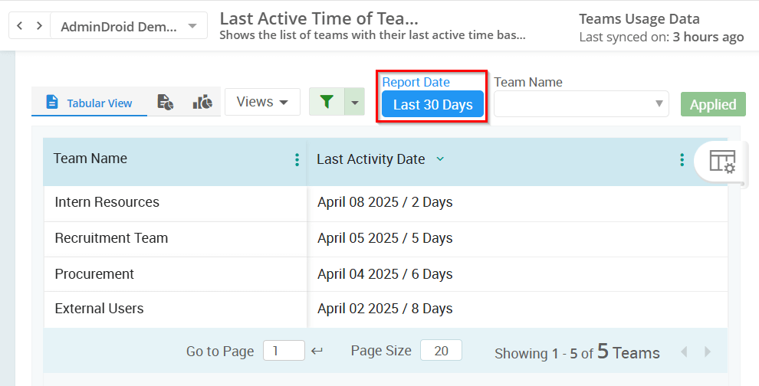Image resolution: width=759 pixels, height=386 pixels.
Task: Click the Page Size input field
Action: click(441, 351)
